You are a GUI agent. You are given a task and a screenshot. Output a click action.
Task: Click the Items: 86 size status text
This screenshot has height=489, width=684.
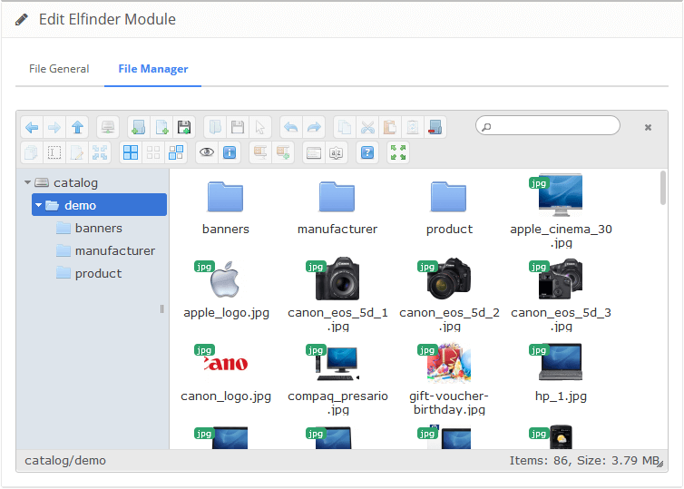[583, 461]
